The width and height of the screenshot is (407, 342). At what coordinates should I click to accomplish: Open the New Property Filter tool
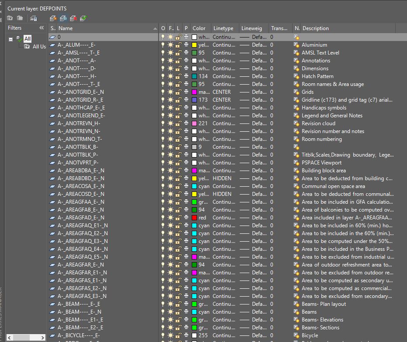[10, 18]
